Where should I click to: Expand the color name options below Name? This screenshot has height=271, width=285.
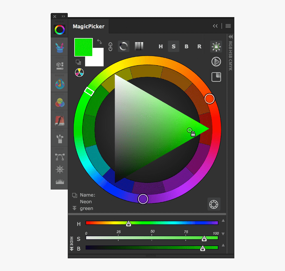[x=75, y=208]
